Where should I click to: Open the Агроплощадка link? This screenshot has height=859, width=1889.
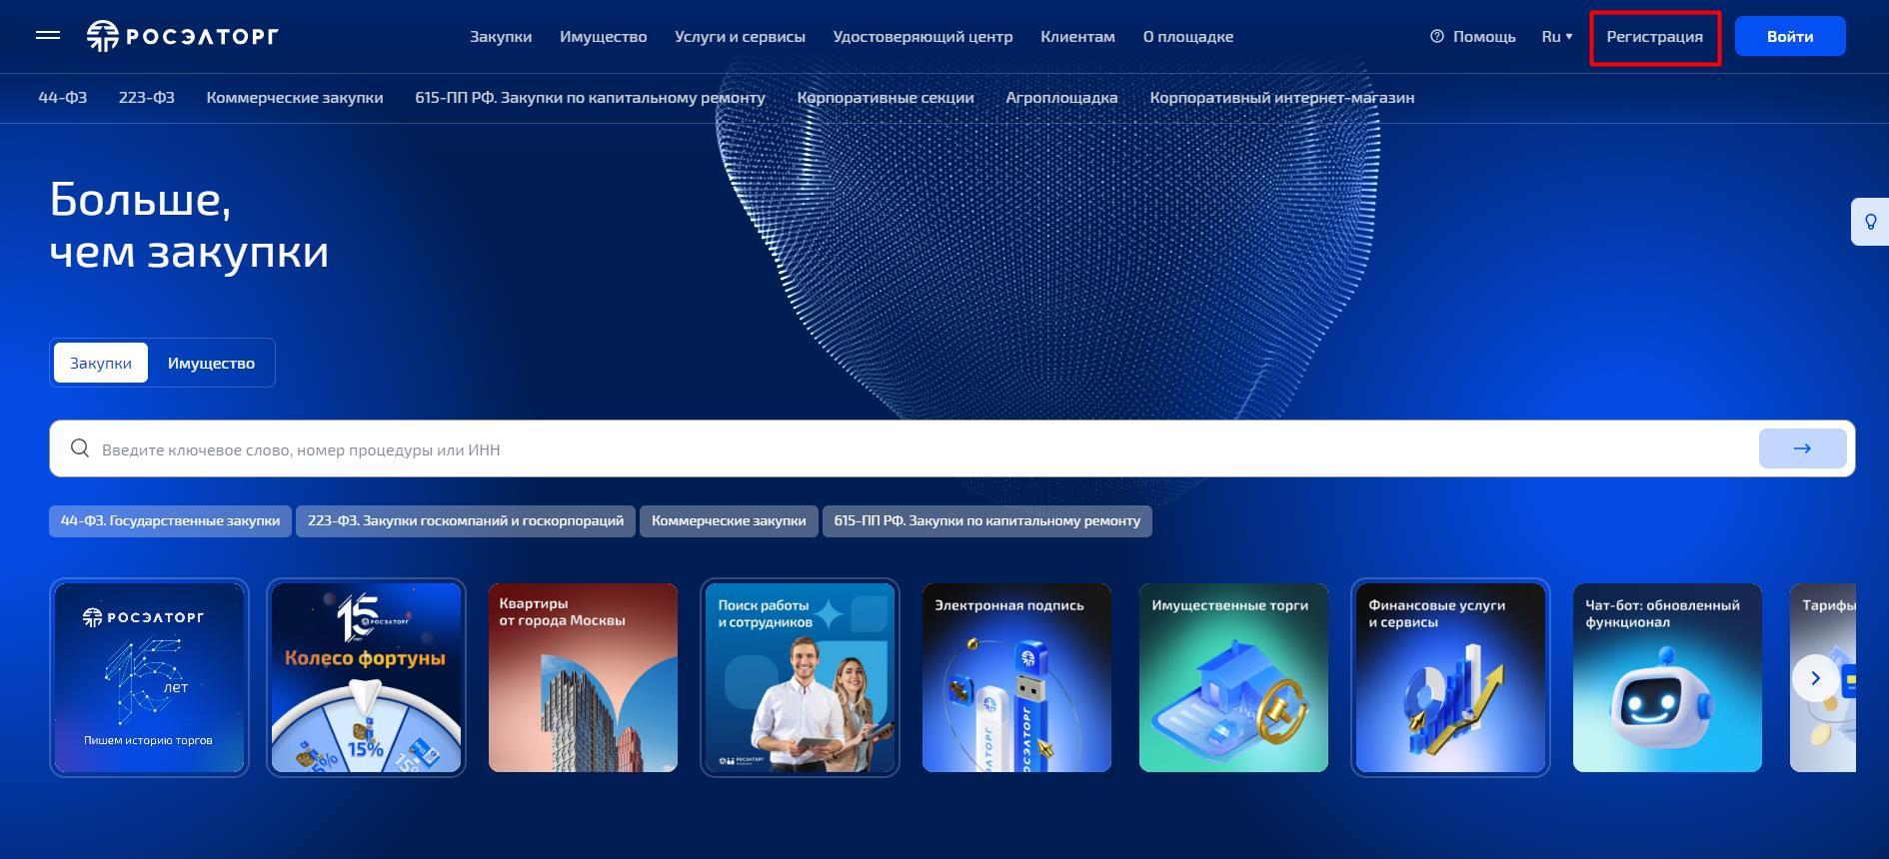pyautogui.click(x=1061, y=97)
